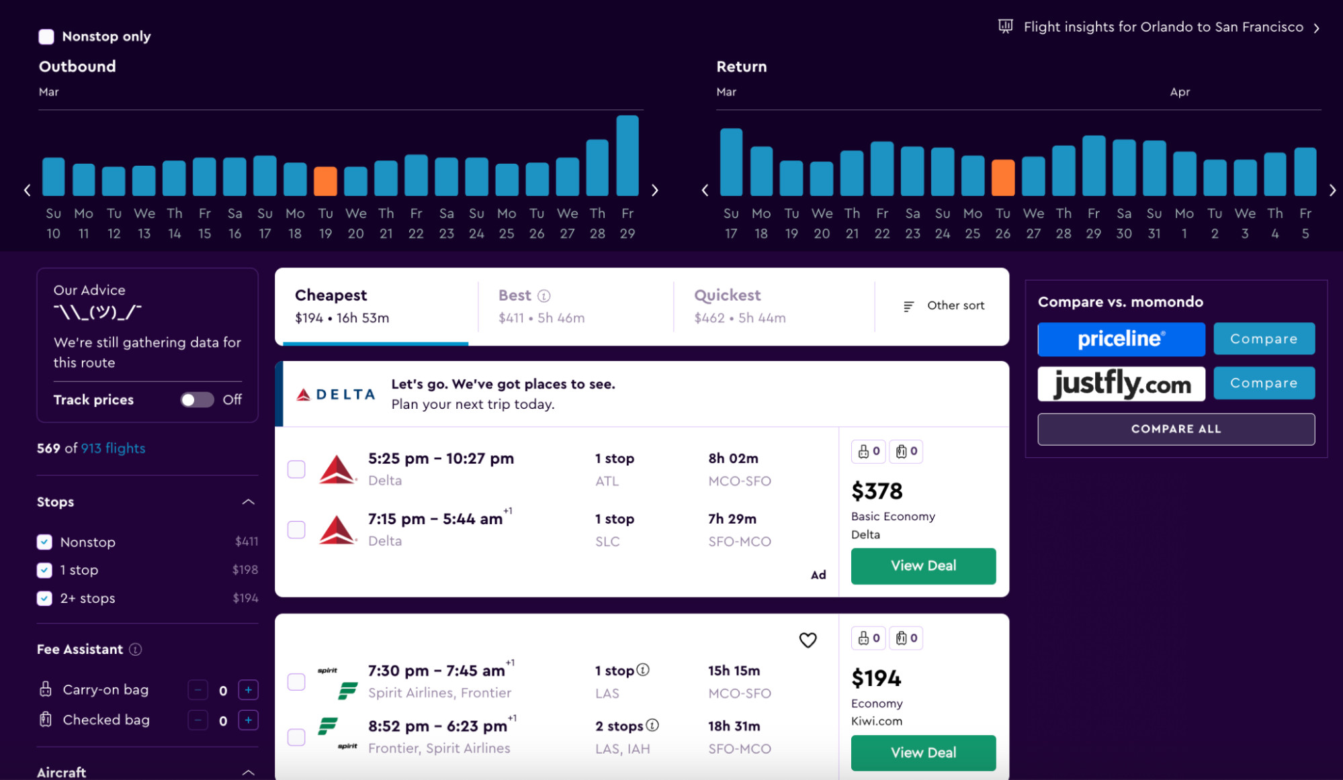Image resolution: width=1343 pixels, height=780 pixels.
Task: Click the priceline logo
Action: tap(1121, 339)
